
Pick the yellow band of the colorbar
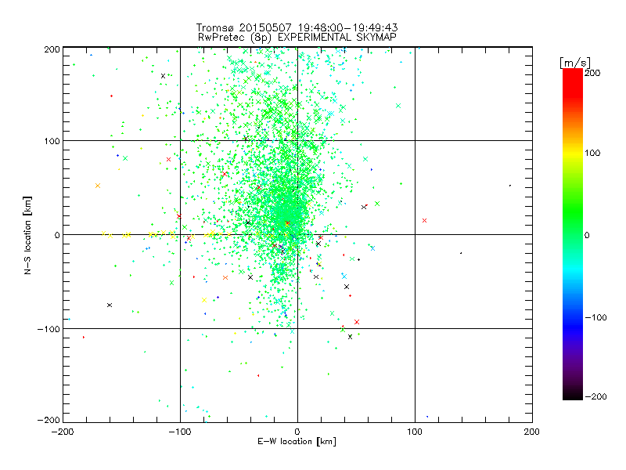coord(573,153)
